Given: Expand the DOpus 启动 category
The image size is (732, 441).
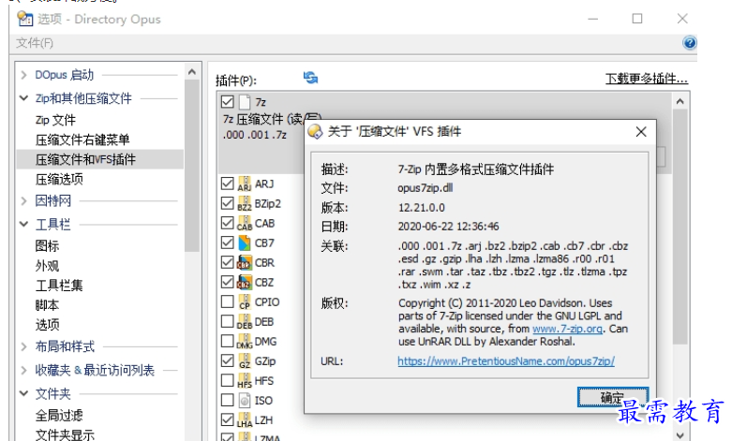Looking at the screenshot, I should pyautogui.click(x=23, y=75).
